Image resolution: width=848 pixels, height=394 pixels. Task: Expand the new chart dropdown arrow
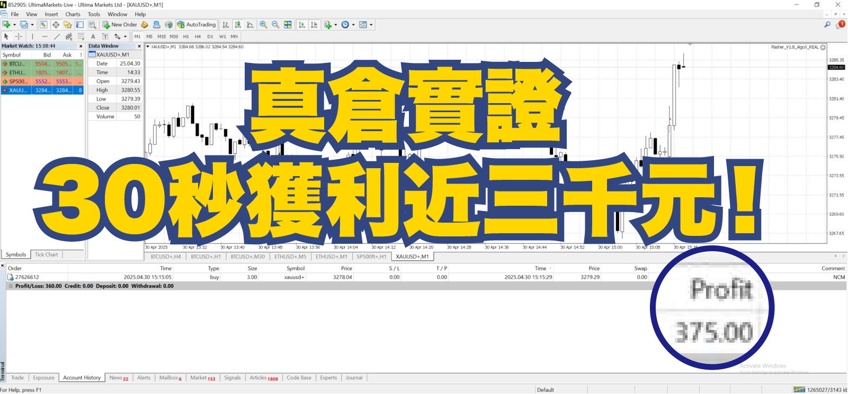(14, 24)
